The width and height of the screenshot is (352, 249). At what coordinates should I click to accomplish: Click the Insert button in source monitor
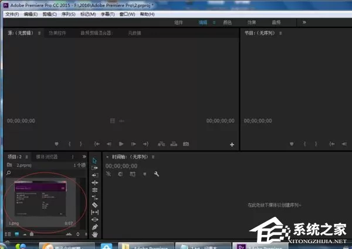pyautogui.click(x=161, y=144)
